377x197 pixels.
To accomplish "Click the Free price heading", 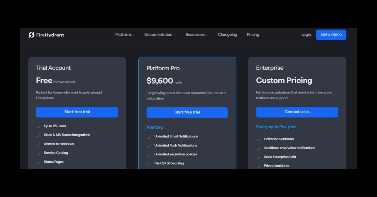I will (x=44, y=81).
